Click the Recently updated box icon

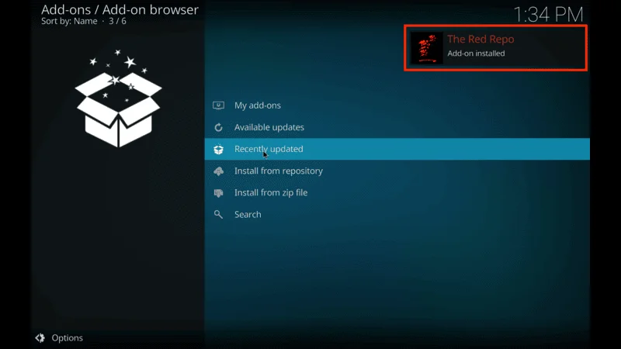218,149
